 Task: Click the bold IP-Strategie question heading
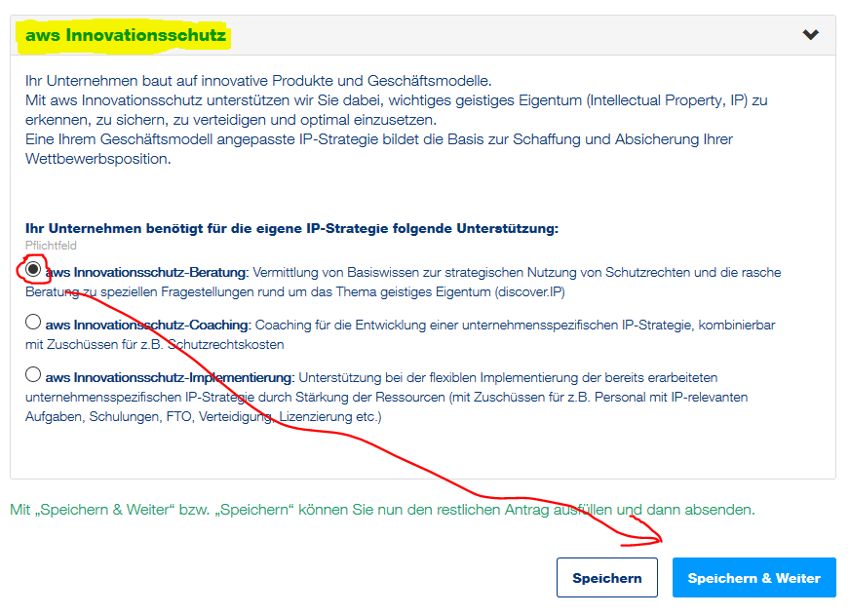click(291, 228)
